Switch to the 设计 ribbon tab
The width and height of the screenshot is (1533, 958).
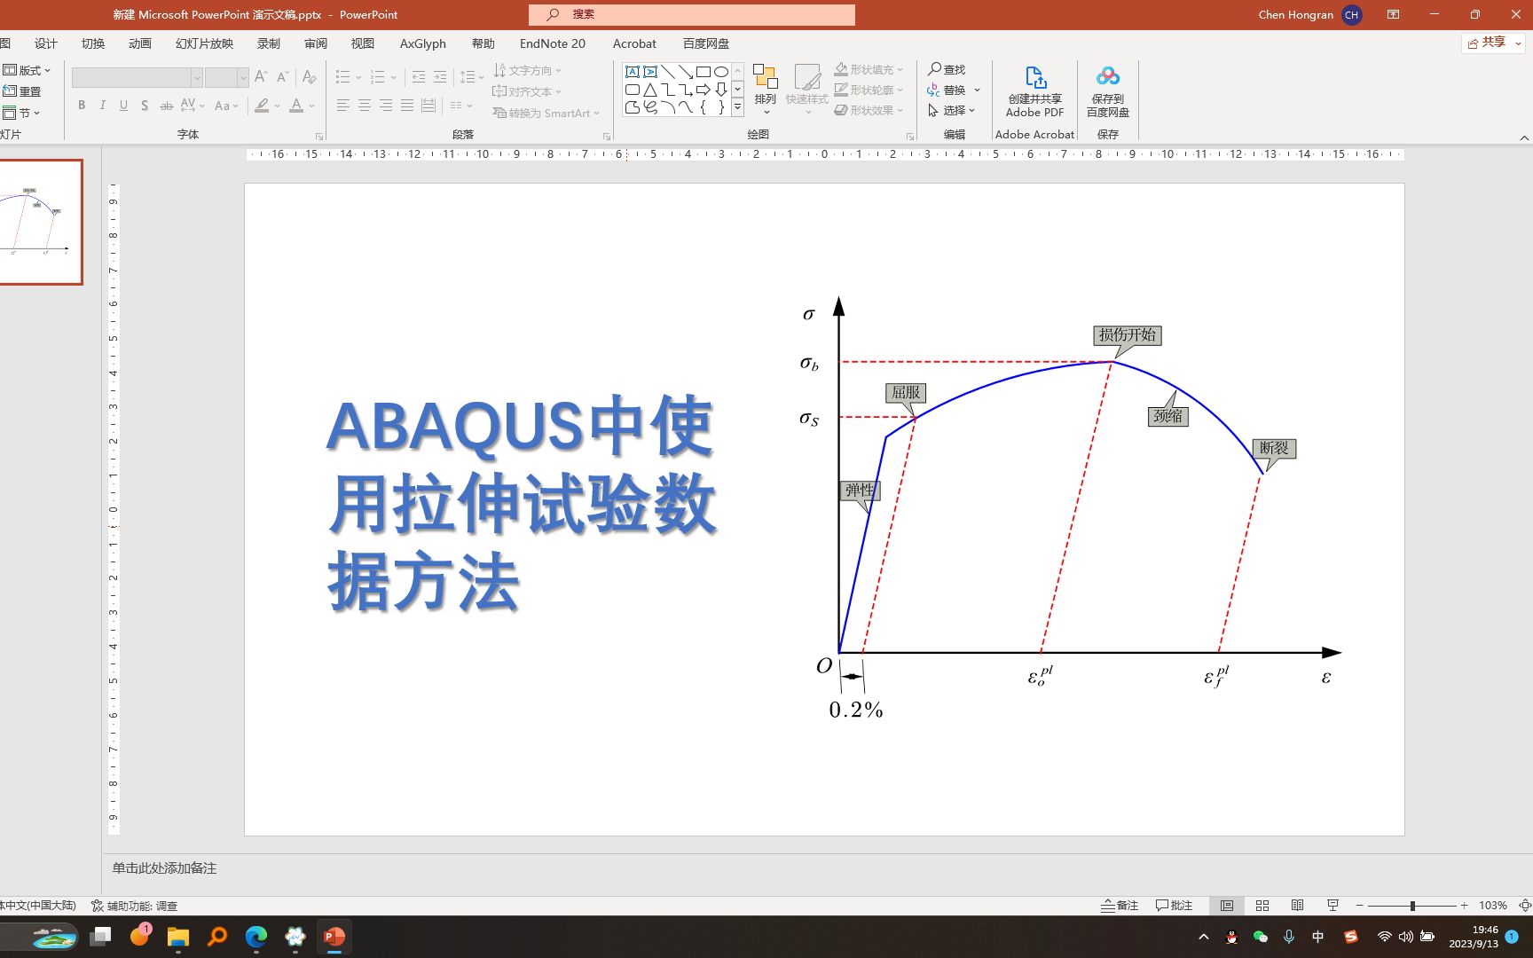[x=44, y=43]
